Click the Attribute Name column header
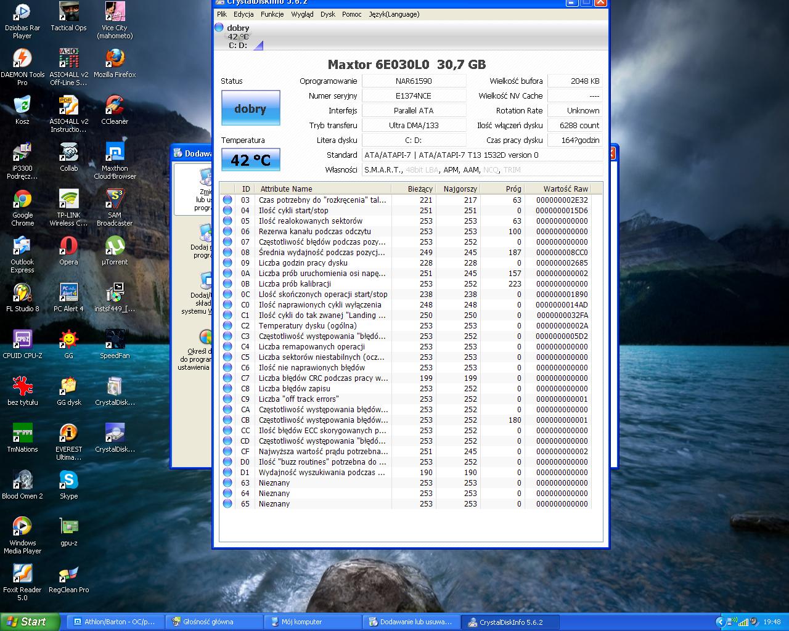 tap(286, 189)
